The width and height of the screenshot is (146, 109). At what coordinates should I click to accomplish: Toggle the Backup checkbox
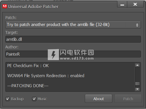(x=8, y=99)
